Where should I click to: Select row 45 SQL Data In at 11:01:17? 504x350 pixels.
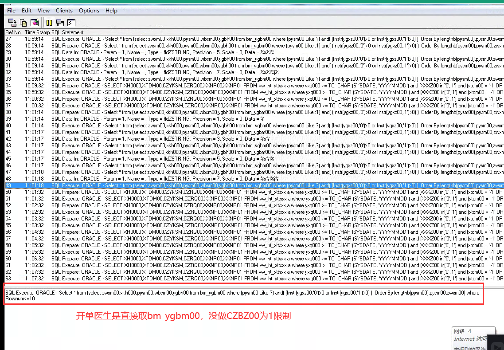click(254, 159)
